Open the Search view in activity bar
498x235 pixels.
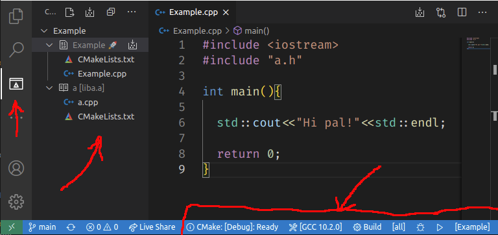[x=16, y=50]
